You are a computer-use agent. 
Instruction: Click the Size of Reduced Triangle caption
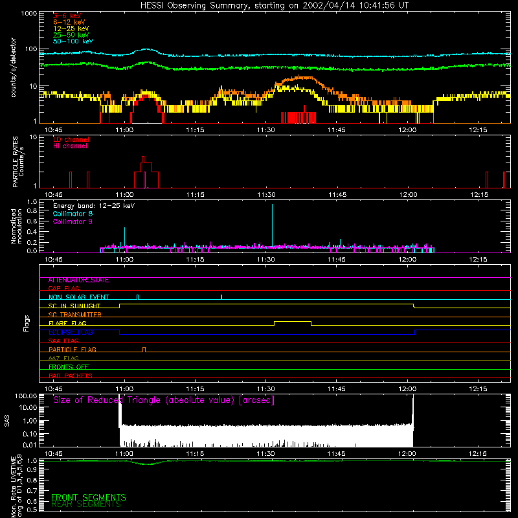click(x=164, y=400)
